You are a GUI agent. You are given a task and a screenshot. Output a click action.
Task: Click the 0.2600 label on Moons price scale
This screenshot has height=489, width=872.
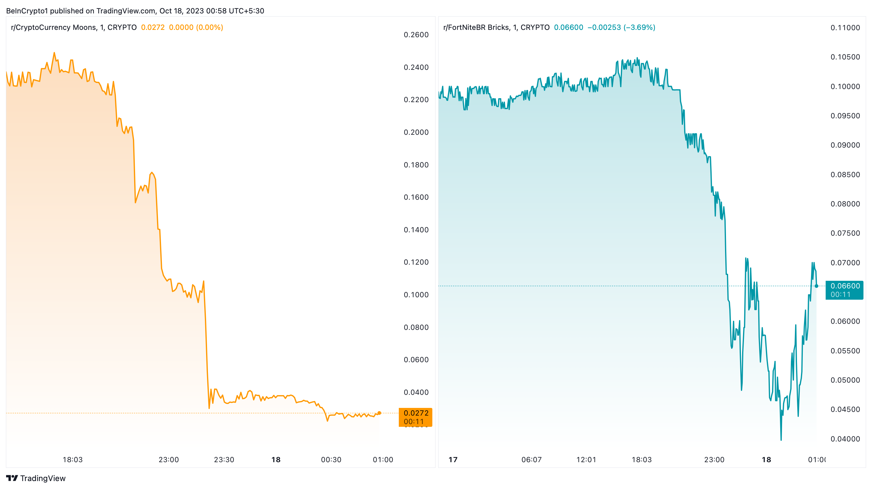[416, 35]
